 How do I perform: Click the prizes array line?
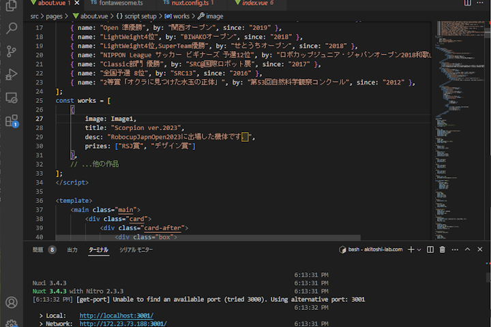pyautogui.click(x=140, y=146)
